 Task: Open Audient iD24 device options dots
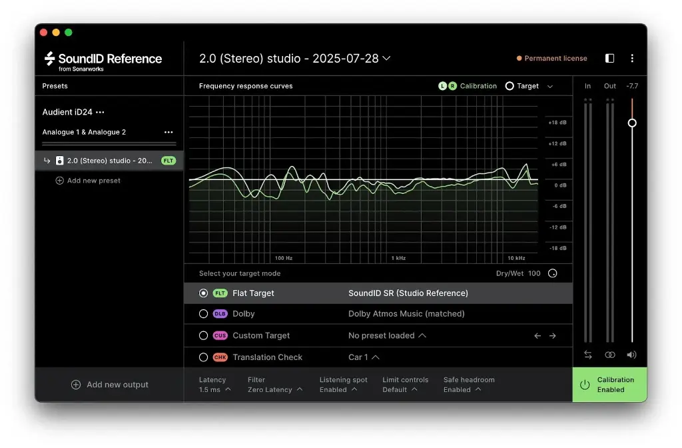click(x=100, y=112)
